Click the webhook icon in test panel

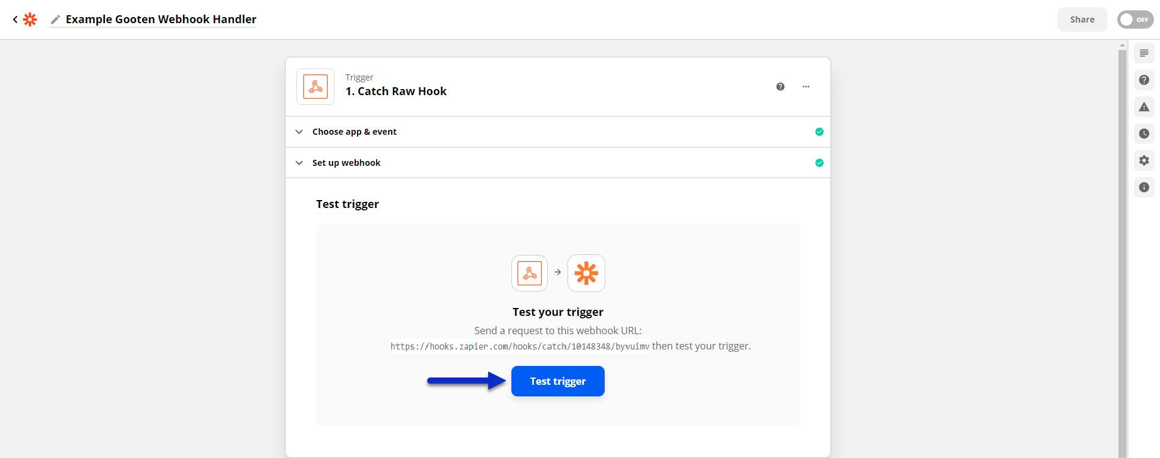(530, 273)
